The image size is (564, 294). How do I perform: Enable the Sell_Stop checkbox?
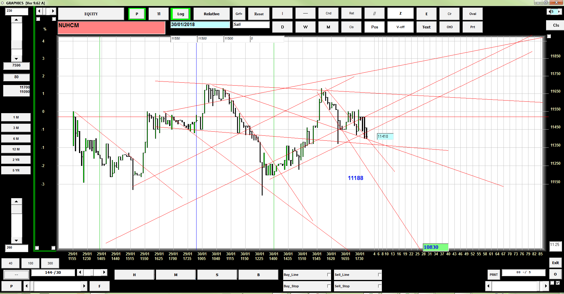pos(380,286)
